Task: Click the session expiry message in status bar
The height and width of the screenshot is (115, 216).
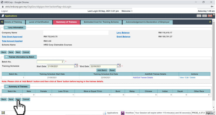Action: (163, 113)
